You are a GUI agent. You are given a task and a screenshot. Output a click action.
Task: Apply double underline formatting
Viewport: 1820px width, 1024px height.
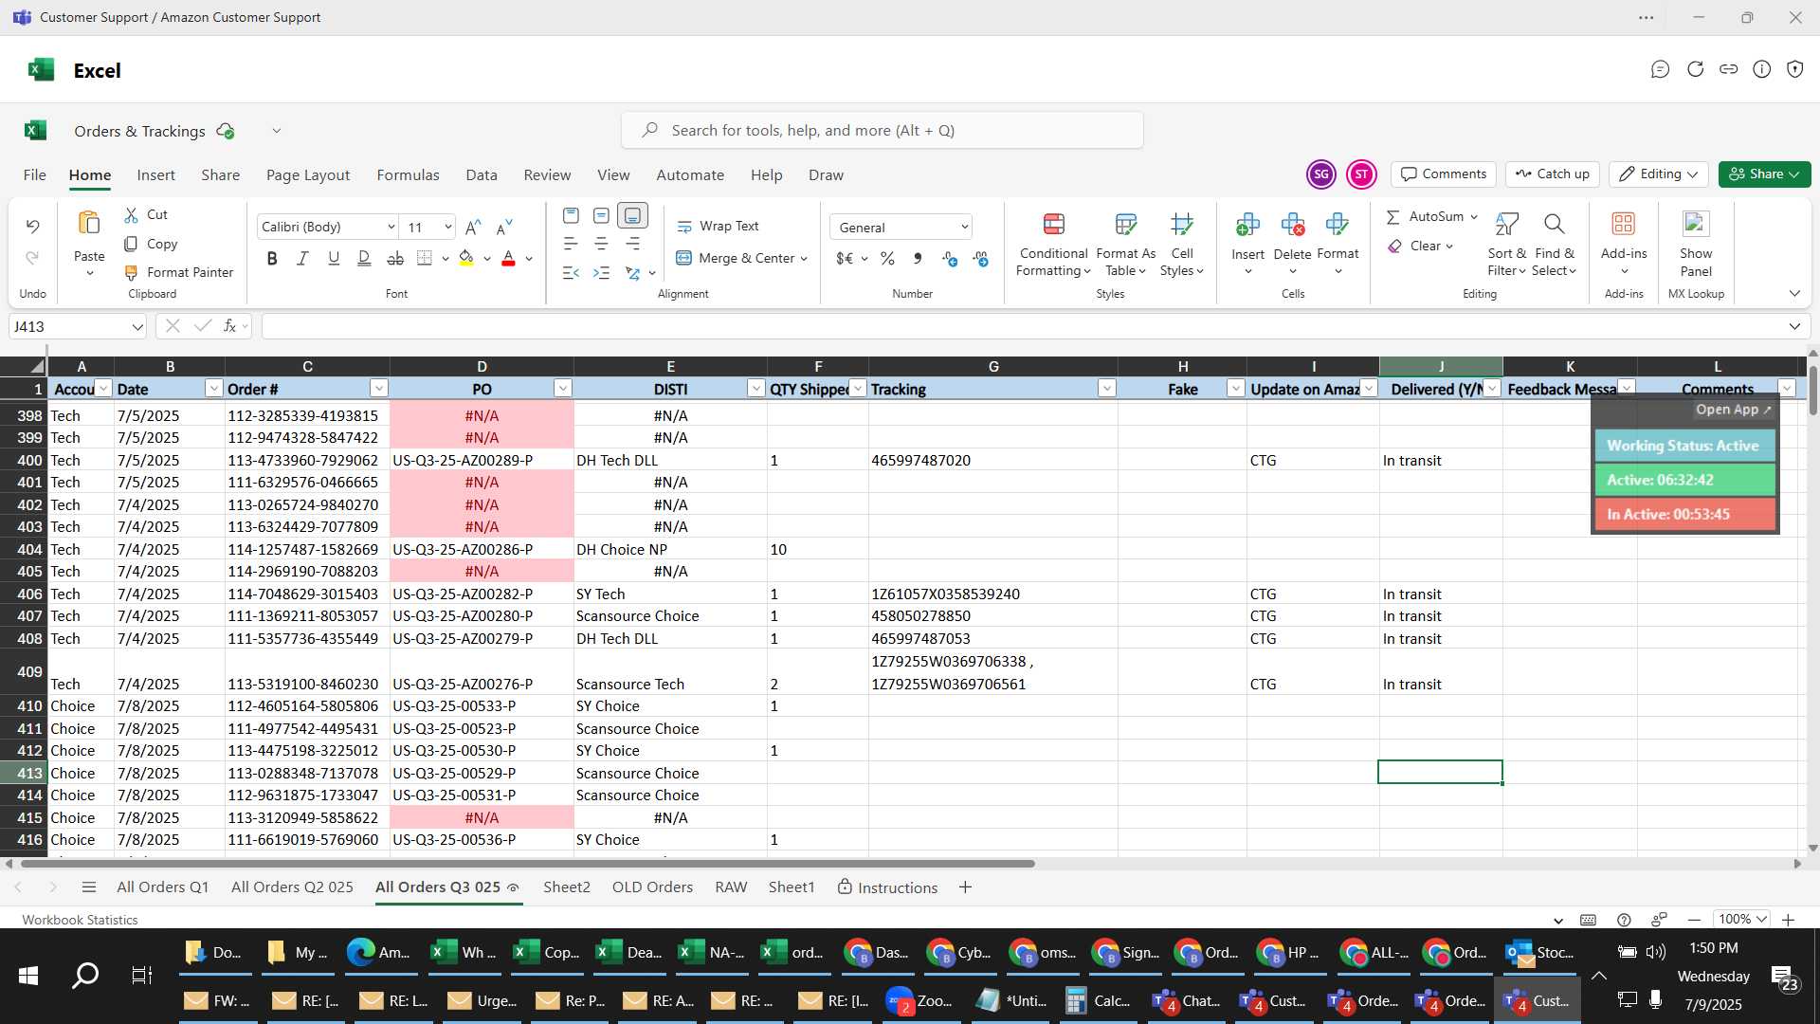[364, 258]
